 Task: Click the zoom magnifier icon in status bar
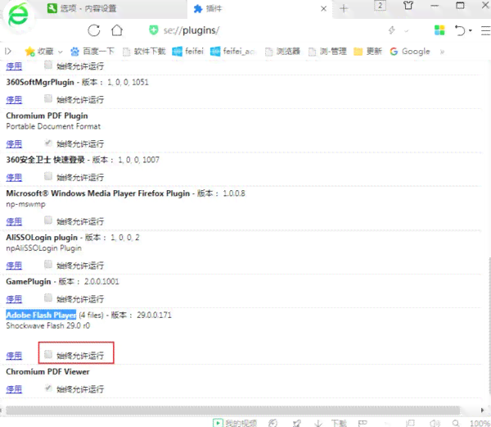[456, 423]
